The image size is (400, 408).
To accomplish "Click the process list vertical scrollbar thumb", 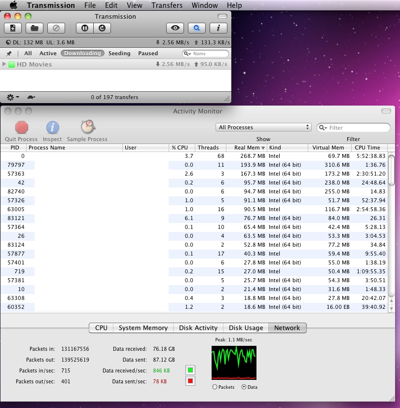I will pyautogui.click(x=391, y=169).
